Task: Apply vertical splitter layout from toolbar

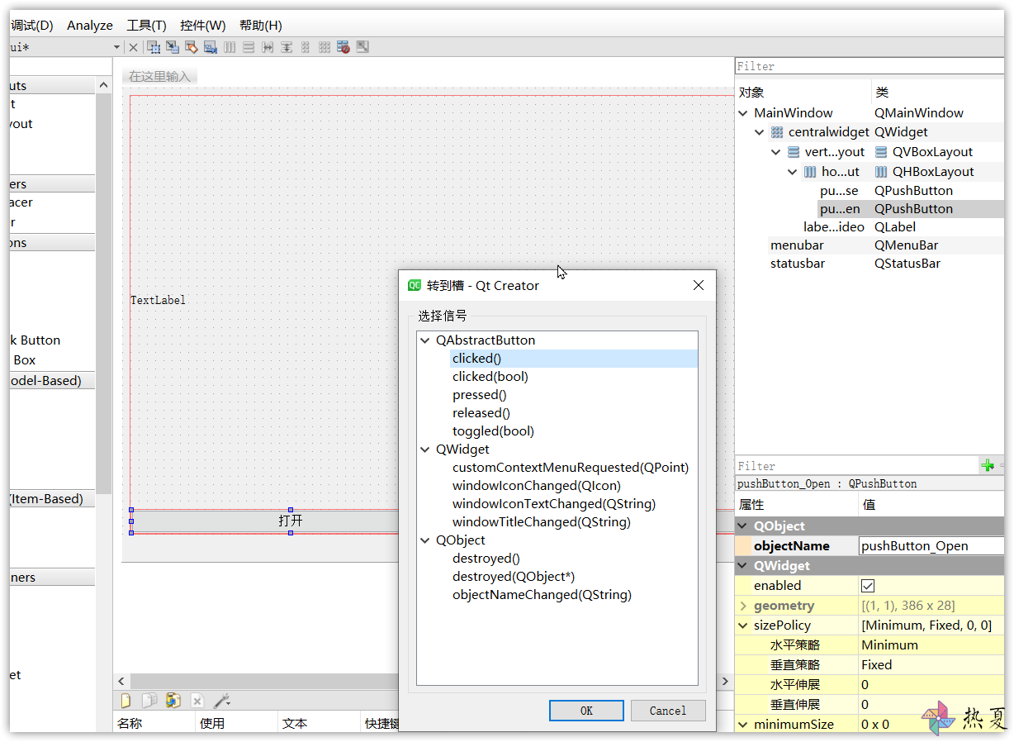Action: tap(287, 47)
